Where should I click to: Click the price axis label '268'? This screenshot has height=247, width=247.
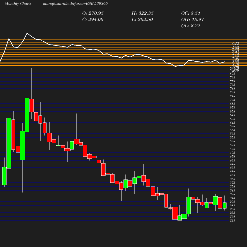(232, 209)
